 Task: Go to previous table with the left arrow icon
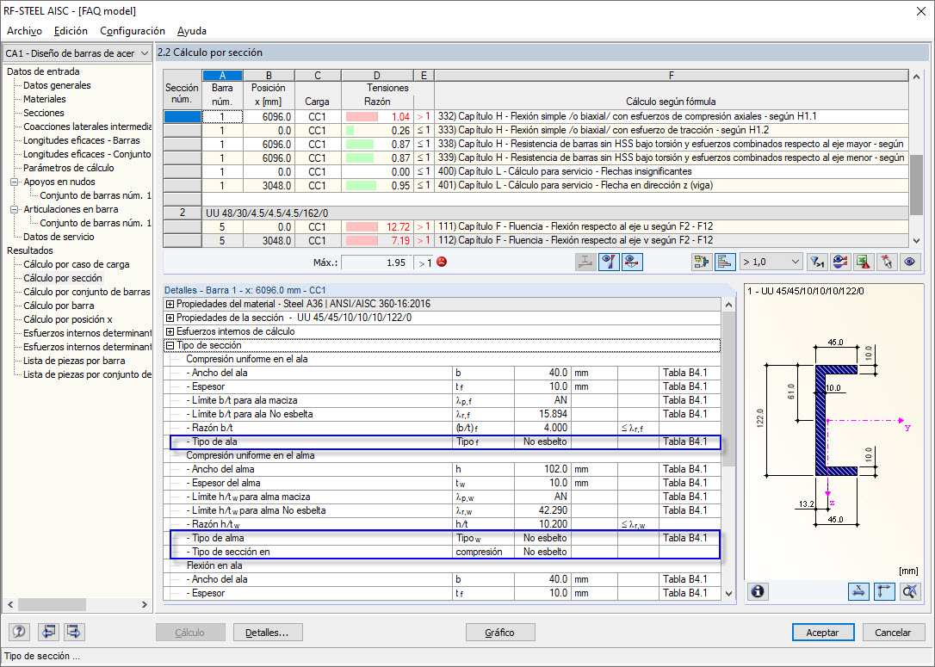pyautogui.click(x=47, y=632)
